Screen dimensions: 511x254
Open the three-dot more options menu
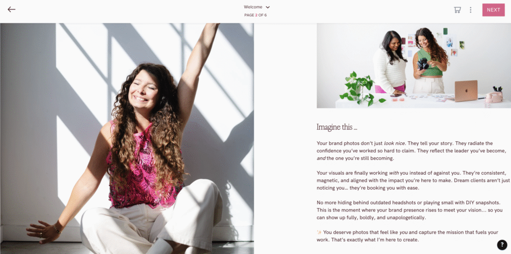click(470, 10)
